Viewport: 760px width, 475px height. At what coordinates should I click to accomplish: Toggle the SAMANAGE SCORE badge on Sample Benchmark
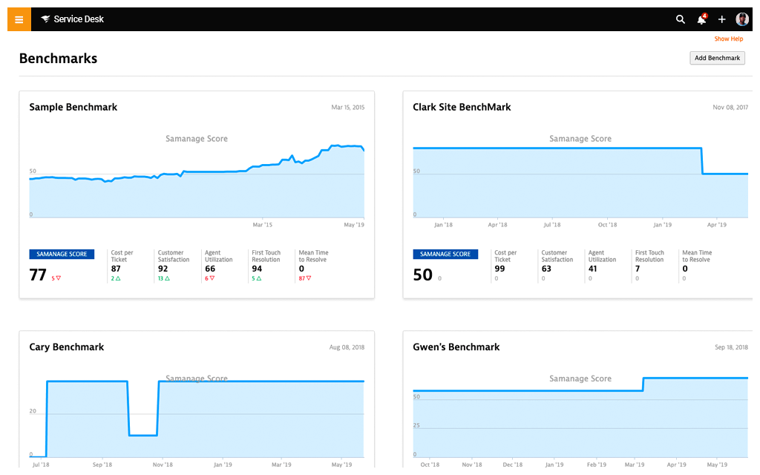pyautogui.click(x=62, y=254)
